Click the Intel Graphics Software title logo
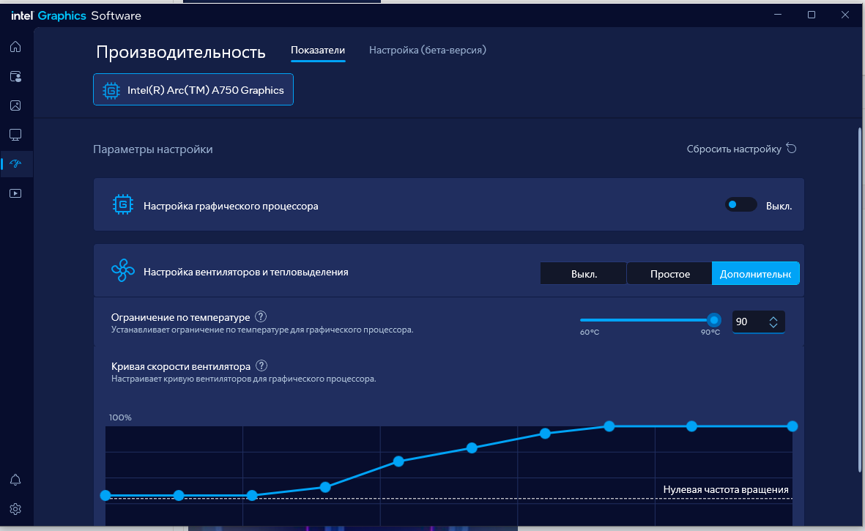 coord(76,16)
